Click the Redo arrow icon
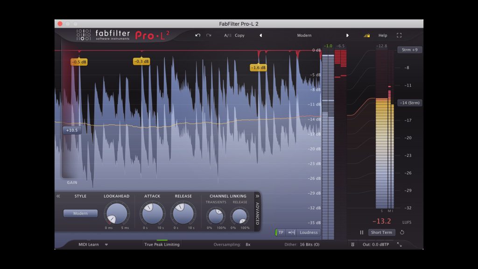This screenshot has width=478, height=269. [x=208, y=35]
